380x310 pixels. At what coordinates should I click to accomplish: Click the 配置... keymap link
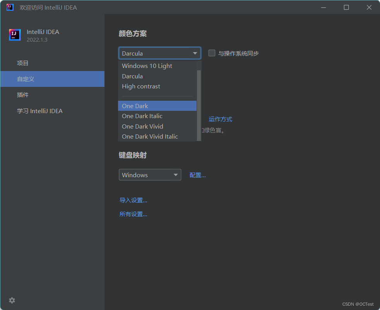(x=197, y=175)
